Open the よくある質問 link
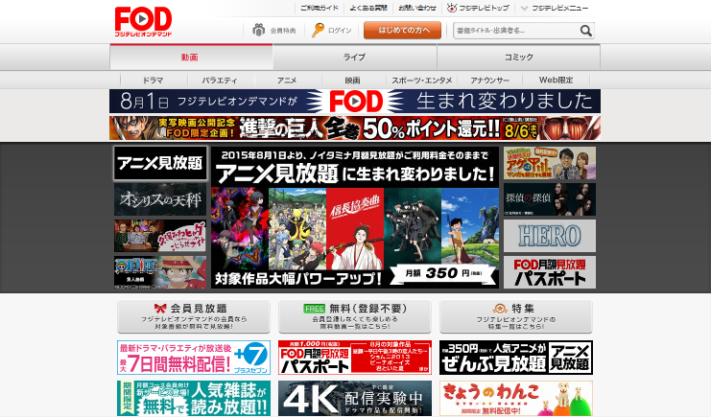Image resolution: width=711 pixels, height=417 pixels. click(368, 8)
